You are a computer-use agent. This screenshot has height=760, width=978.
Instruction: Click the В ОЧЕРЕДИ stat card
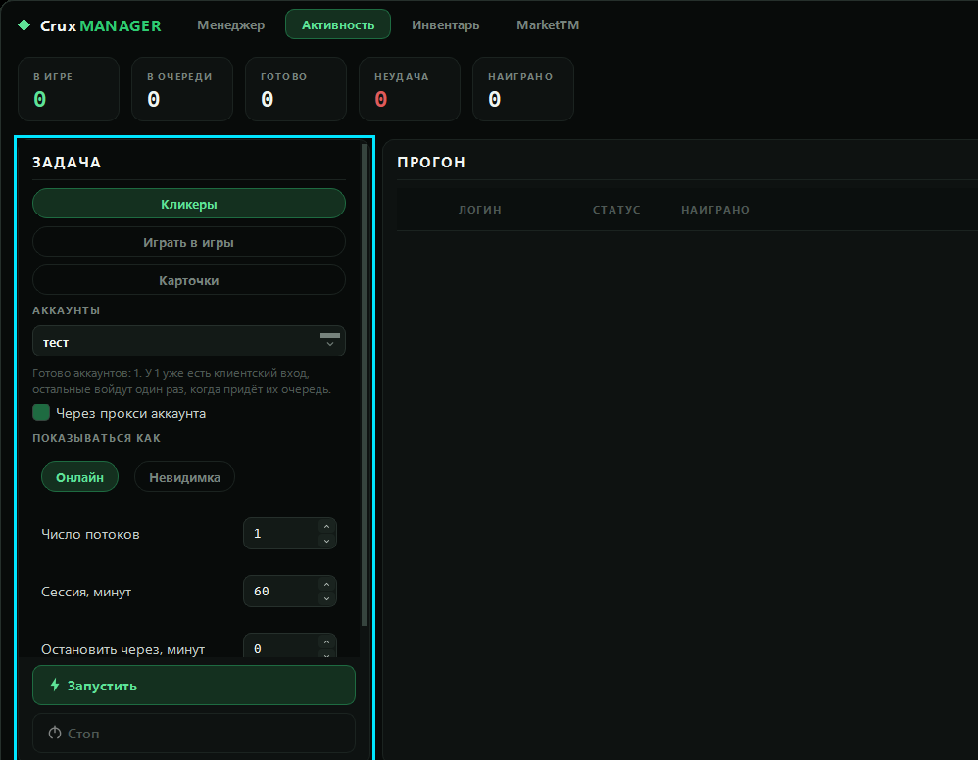point(182,89)
